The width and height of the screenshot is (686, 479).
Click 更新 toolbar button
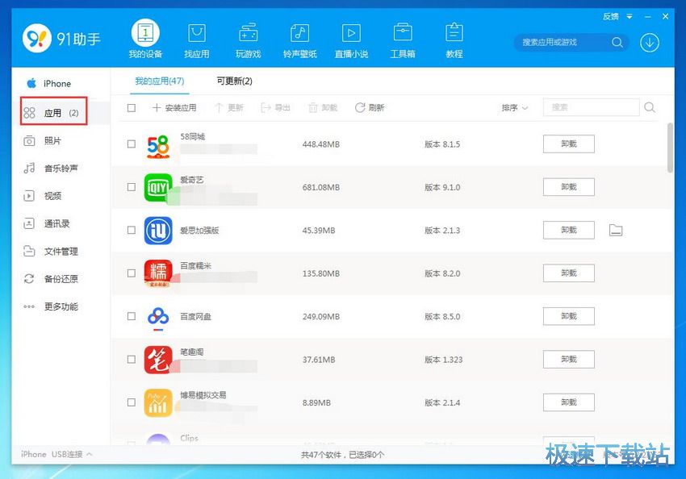[229, 107]
